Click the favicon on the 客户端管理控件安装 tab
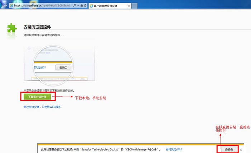 [91, 6]
